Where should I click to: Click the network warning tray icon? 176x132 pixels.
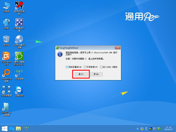point(142,129)
